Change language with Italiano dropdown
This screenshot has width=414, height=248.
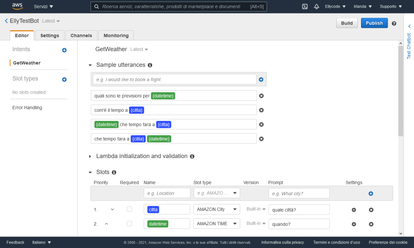click(x=42, y=242)
